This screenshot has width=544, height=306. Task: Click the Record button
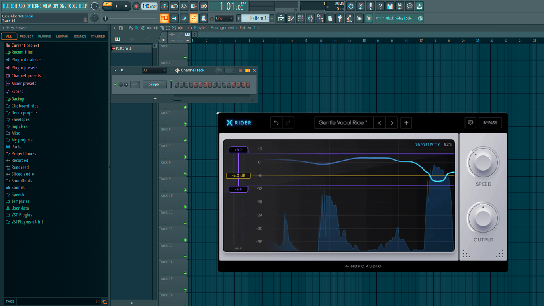136,6
